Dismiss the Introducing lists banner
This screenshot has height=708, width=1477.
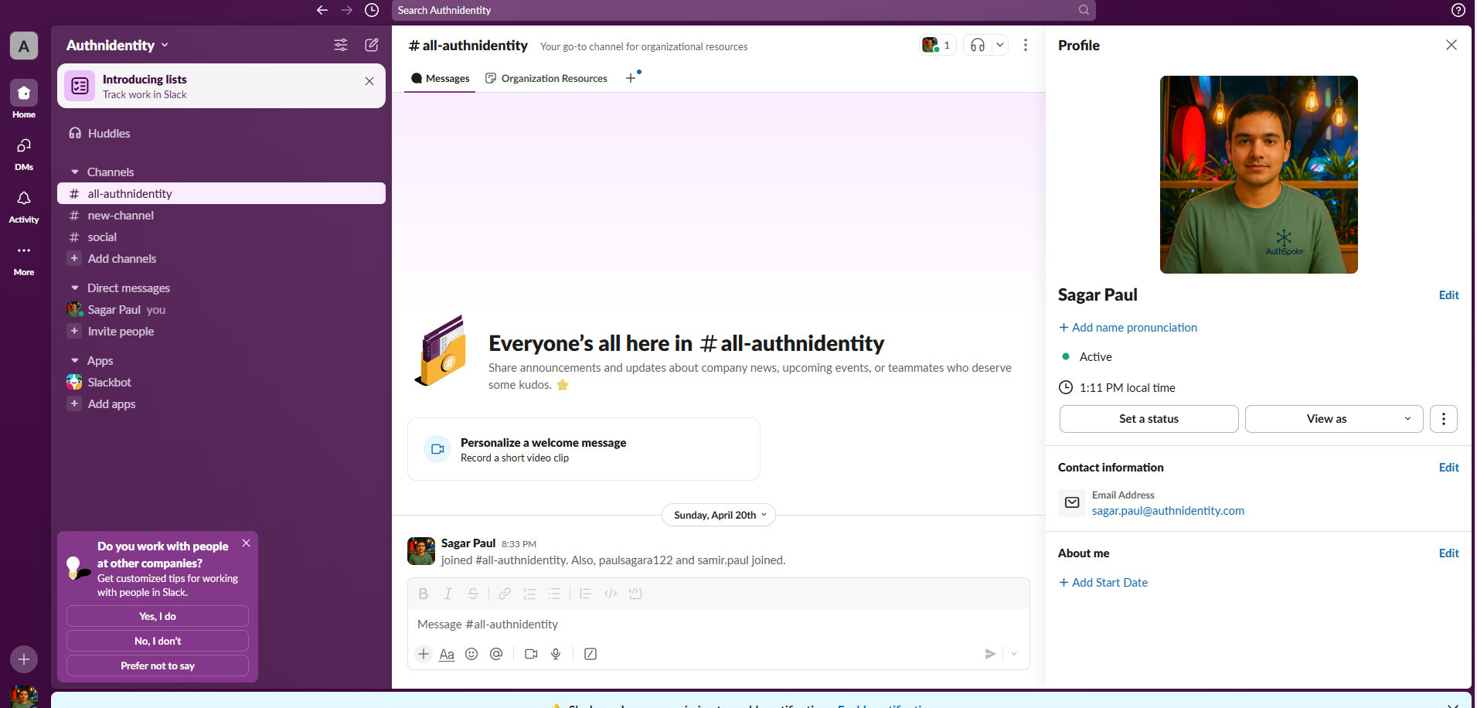[x=369, y=81]
